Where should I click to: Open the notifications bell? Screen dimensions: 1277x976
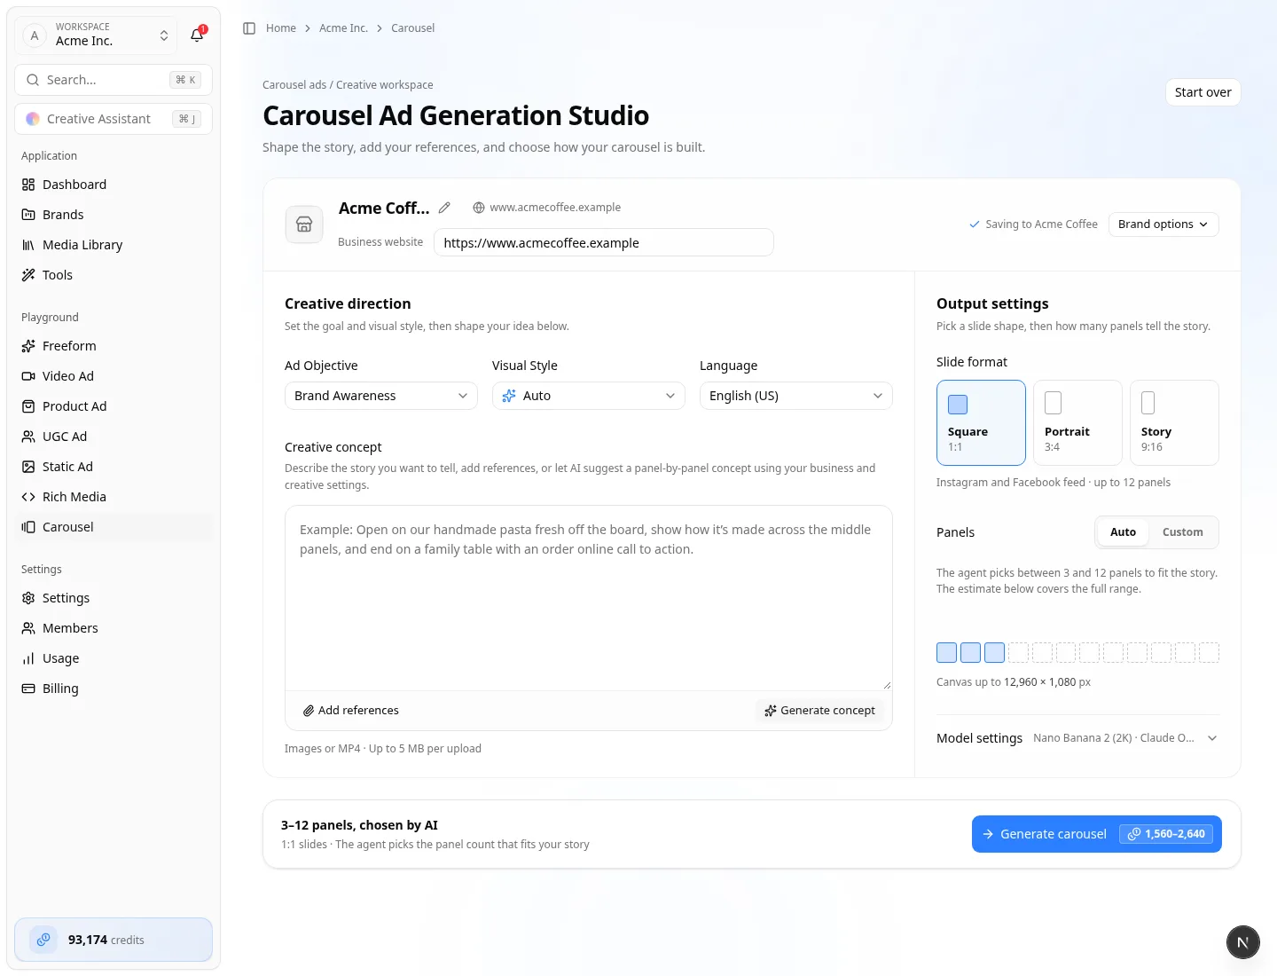point(197,35)
